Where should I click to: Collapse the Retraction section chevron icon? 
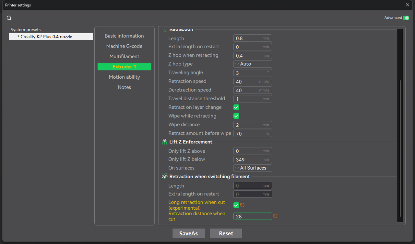(165, 30)
